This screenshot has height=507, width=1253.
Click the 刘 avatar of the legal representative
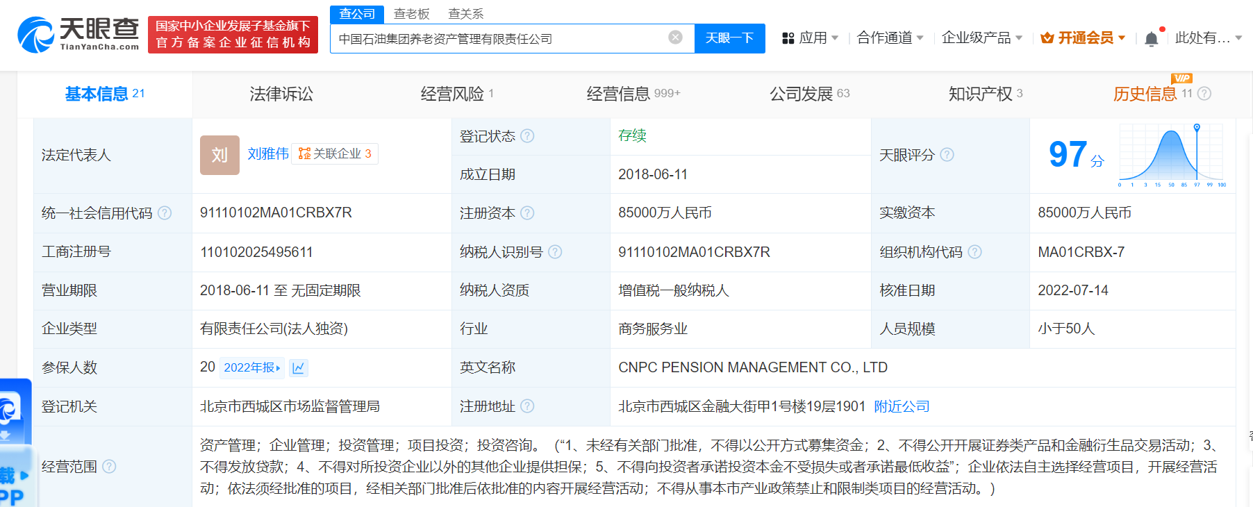coord(219,155)
